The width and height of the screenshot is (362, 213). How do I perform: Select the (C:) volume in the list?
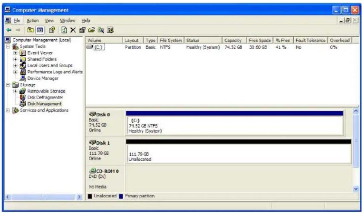coord(99,47)
